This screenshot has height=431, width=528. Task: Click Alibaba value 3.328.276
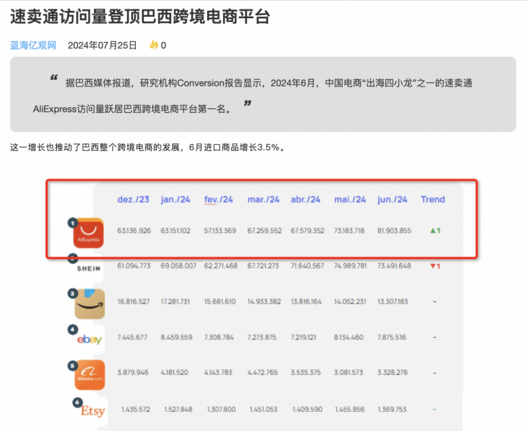[392, 373]
